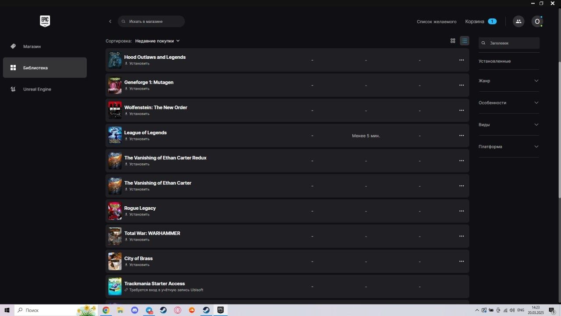Click the Менее 5 мин. playtime value
The height and width of the screenshot is (316, 561).
366,136
